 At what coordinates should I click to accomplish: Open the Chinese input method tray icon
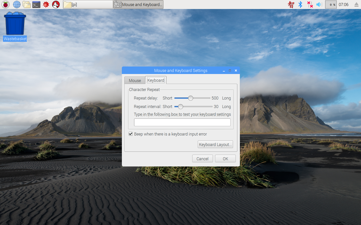(291, 4)
